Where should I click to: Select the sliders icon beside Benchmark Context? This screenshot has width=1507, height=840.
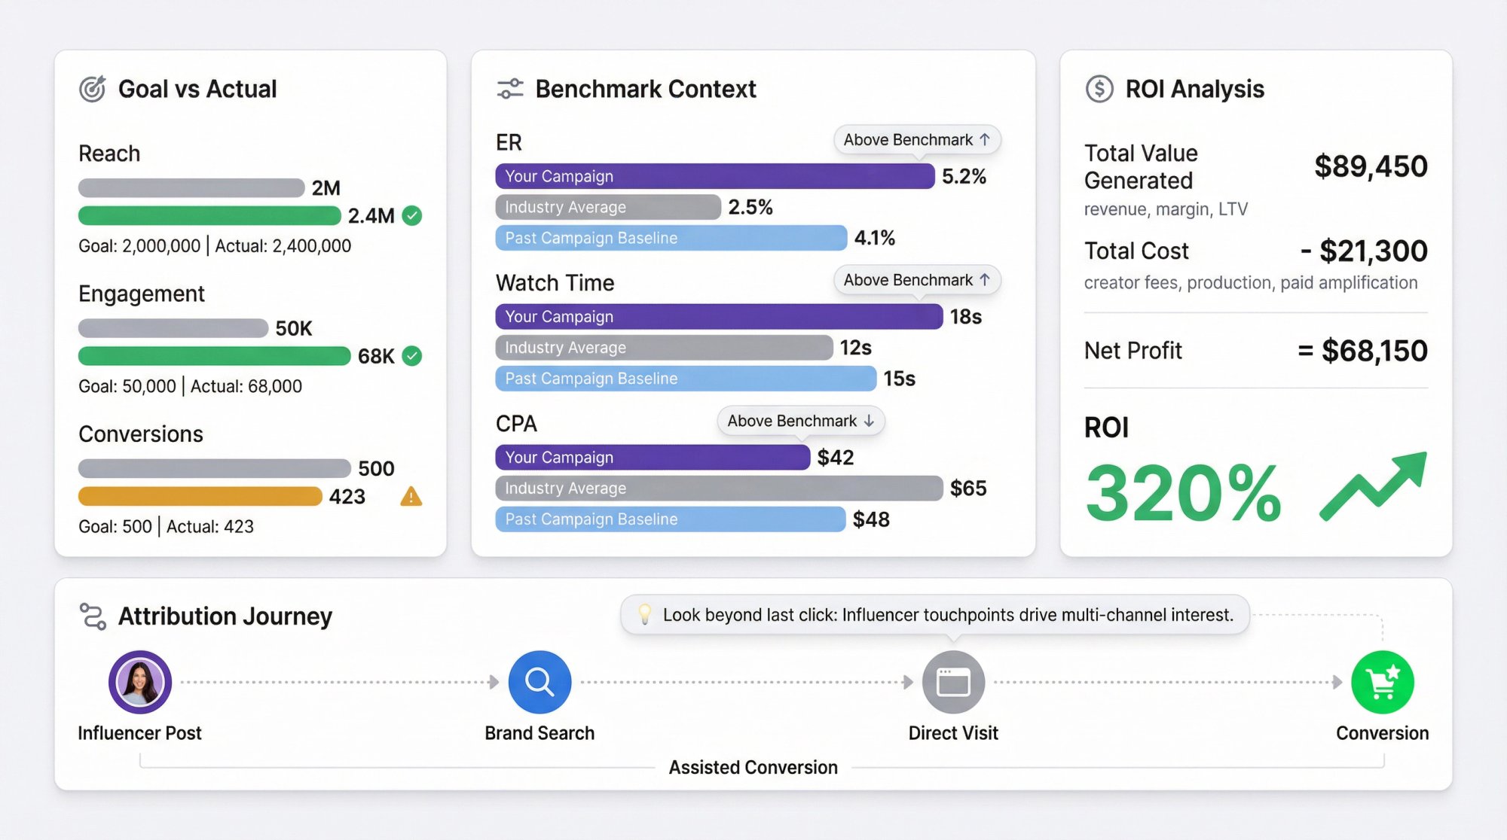pyautogui.click(x=509, y=88)
